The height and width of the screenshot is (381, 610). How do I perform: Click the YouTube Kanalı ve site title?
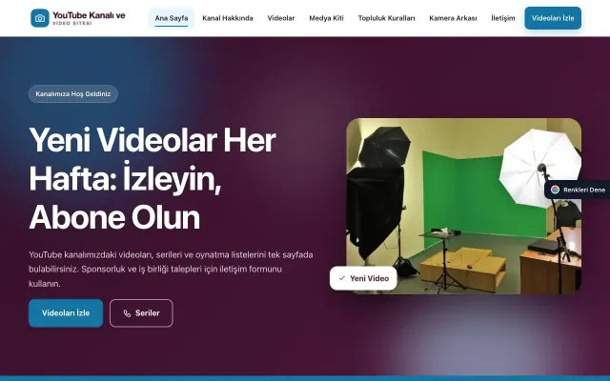89,15
